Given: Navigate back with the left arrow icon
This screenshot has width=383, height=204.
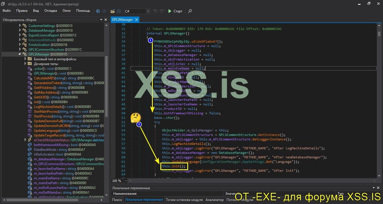Looking at the screenshot, I should pyautogui.click(x=98, y=11).
